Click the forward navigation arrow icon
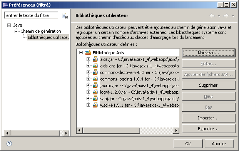Image resolution: width=239 pixels, height=151 pixels. (x=226, y=16)
